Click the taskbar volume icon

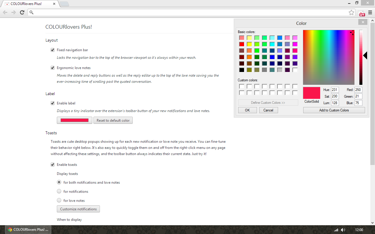343,230
